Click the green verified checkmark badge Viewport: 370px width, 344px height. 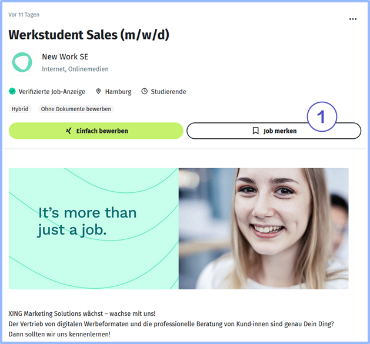[12, 92]
